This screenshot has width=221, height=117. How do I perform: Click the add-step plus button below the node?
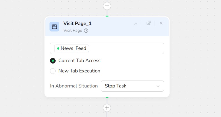pos(107,108)
